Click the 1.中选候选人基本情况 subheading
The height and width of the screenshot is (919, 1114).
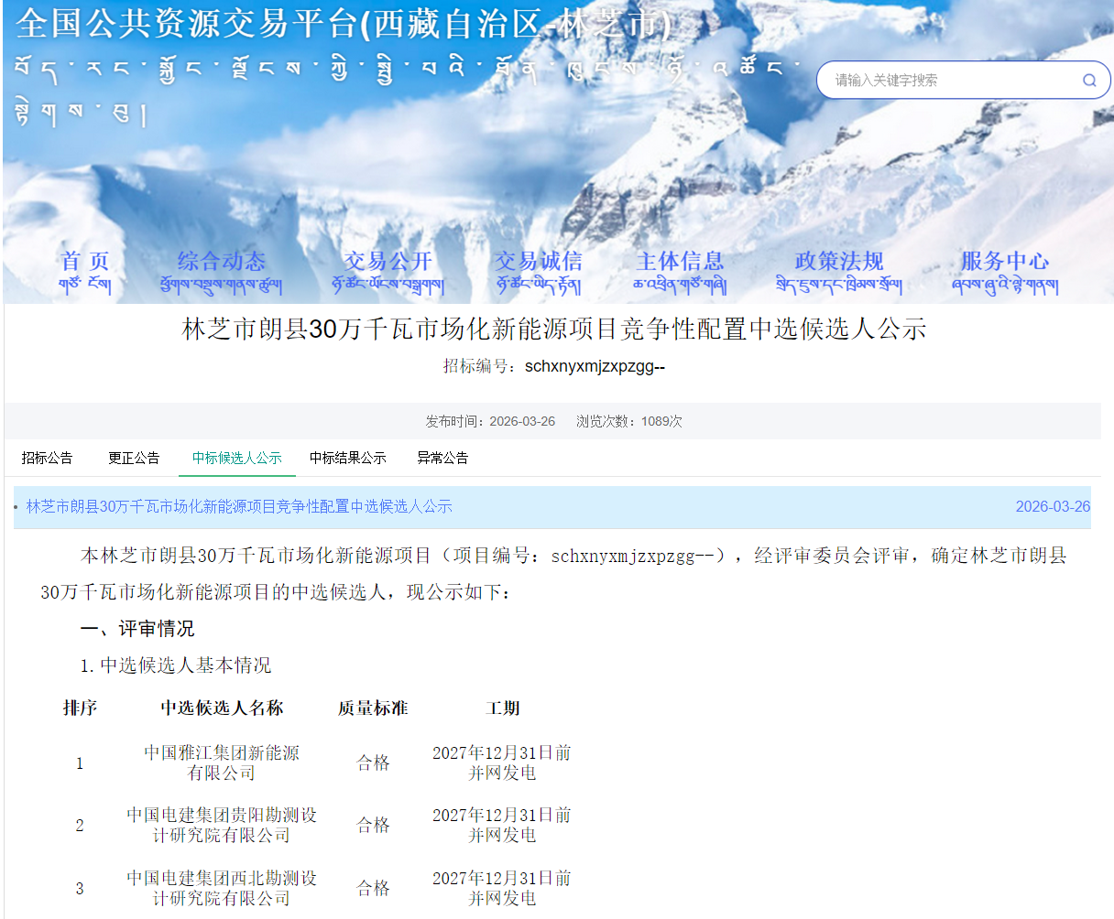pos(176,665)
